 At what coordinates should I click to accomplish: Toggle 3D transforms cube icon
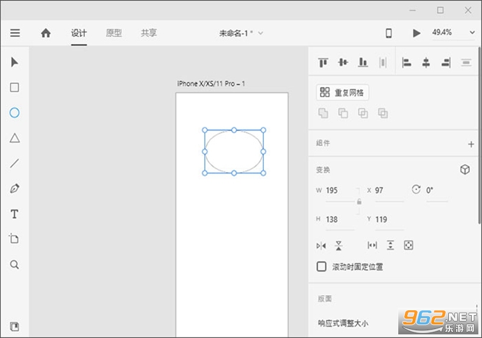(465, 170)
